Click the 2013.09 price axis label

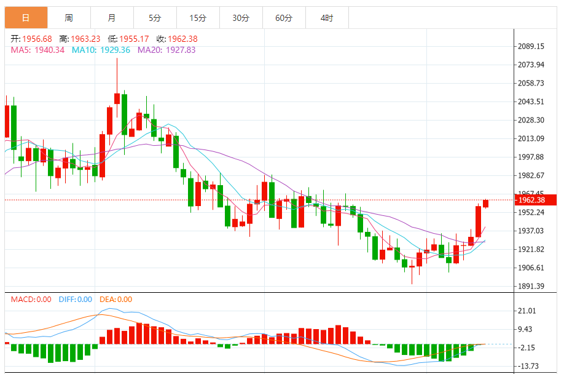(531, 138)
